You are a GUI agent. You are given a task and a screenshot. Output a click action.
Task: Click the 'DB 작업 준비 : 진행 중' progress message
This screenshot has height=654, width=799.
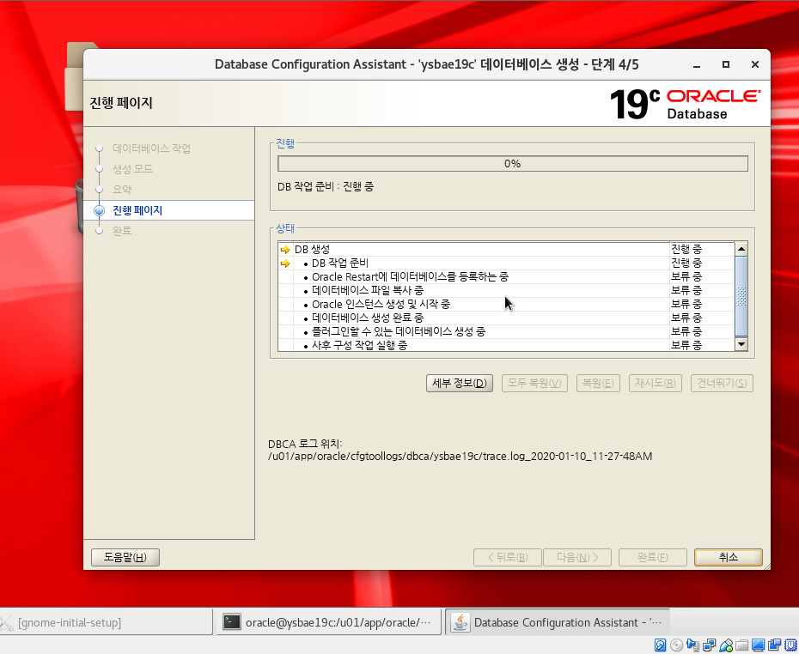326,187
